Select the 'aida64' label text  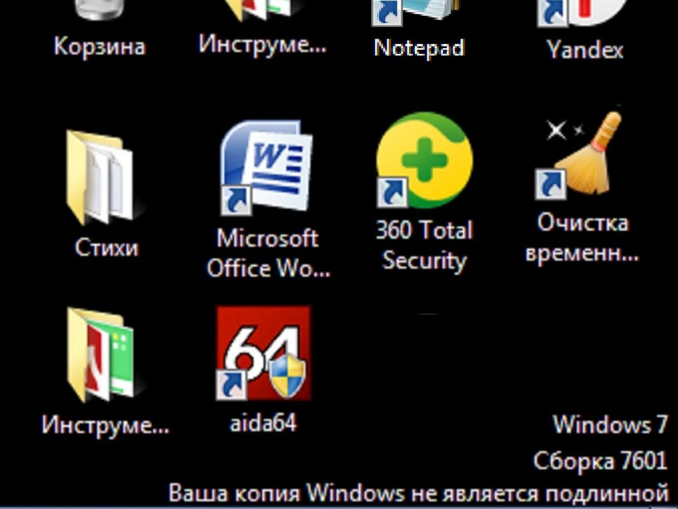tap(263, 422)
